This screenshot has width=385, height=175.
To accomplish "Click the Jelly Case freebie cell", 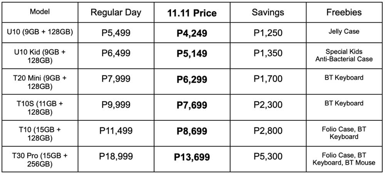I will tap(344, 32).
